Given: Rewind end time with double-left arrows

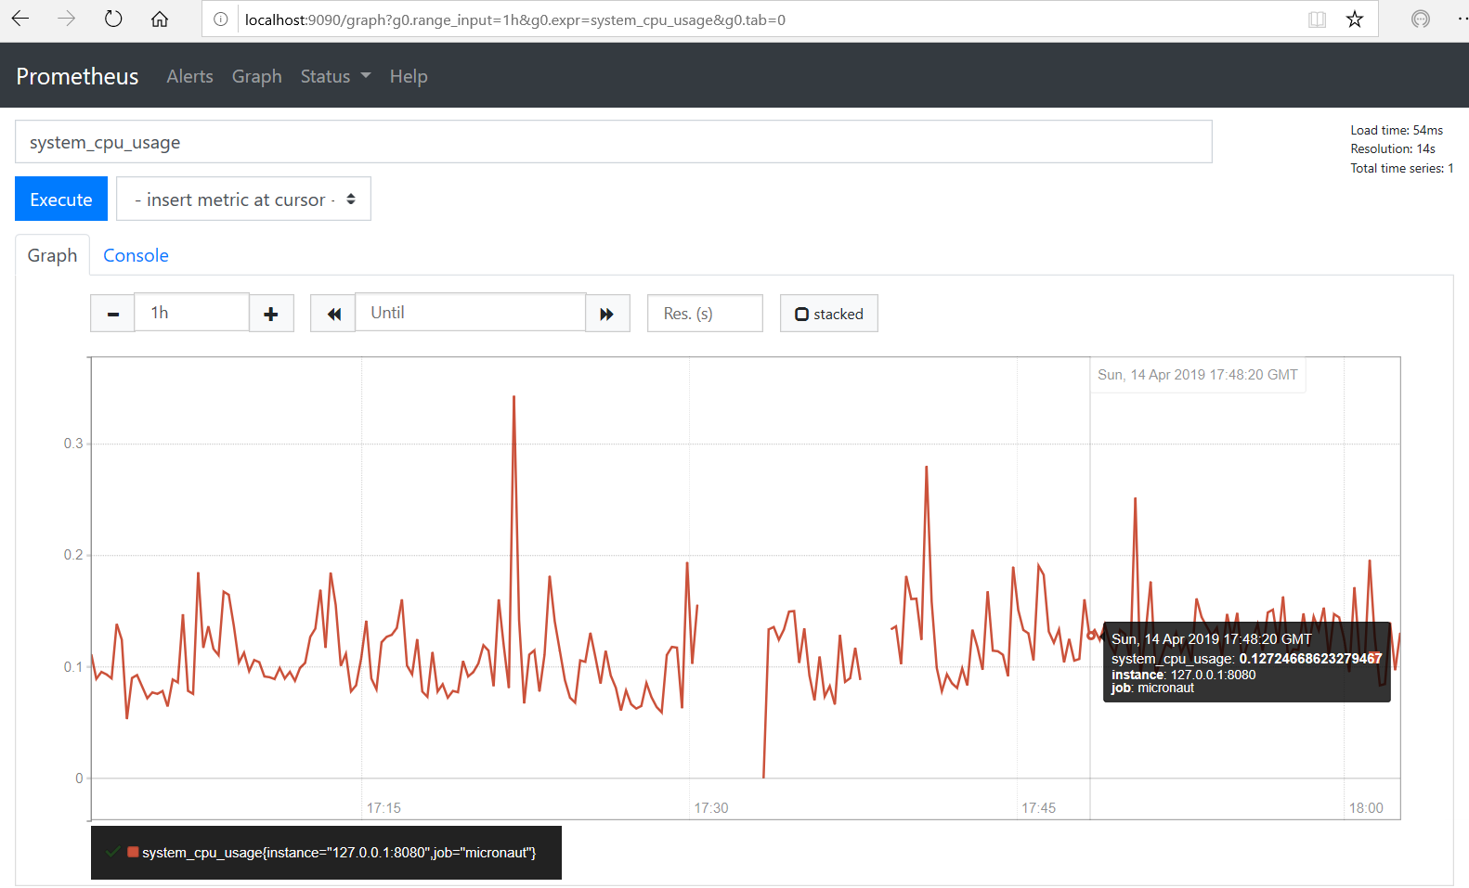Looking at the screenshot, I should 333,314.
